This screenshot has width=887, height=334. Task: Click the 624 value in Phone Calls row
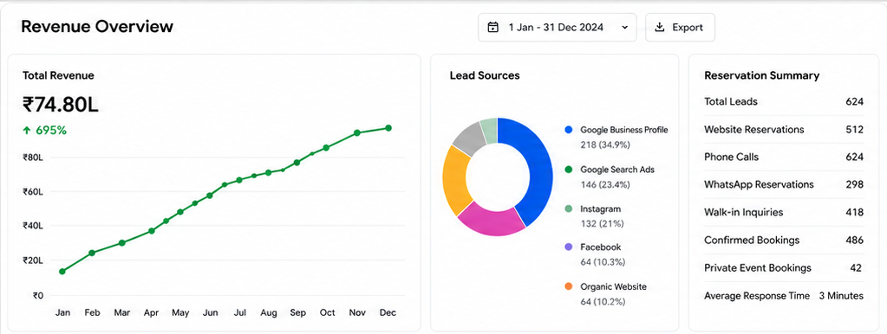[x=855, y=157]
